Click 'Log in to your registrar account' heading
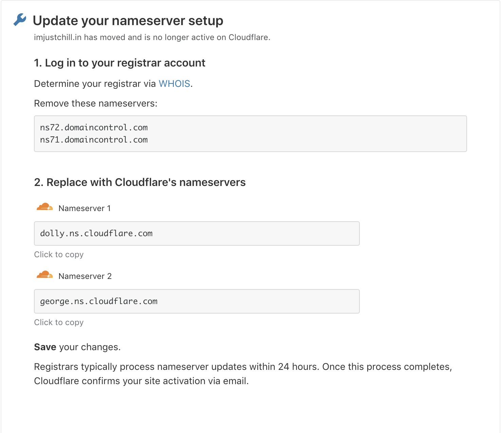The width and height of the screenshot is (501, 433). [x=119, y=63]
